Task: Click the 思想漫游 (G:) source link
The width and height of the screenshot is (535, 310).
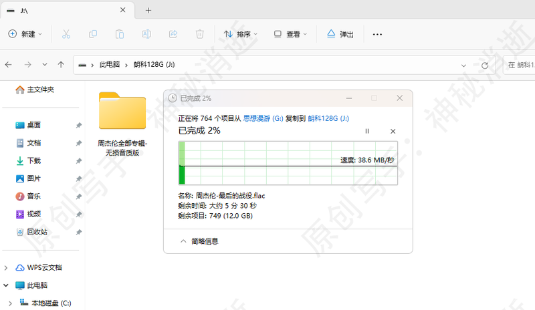Action: (x=263, y=118)
